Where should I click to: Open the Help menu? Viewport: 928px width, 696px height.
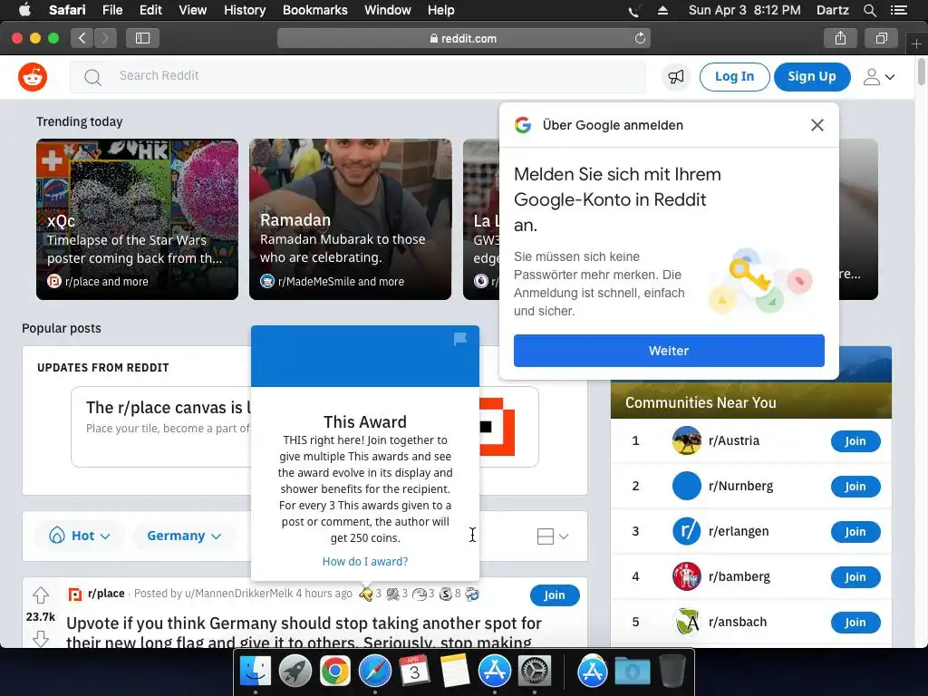coord(441,10)
